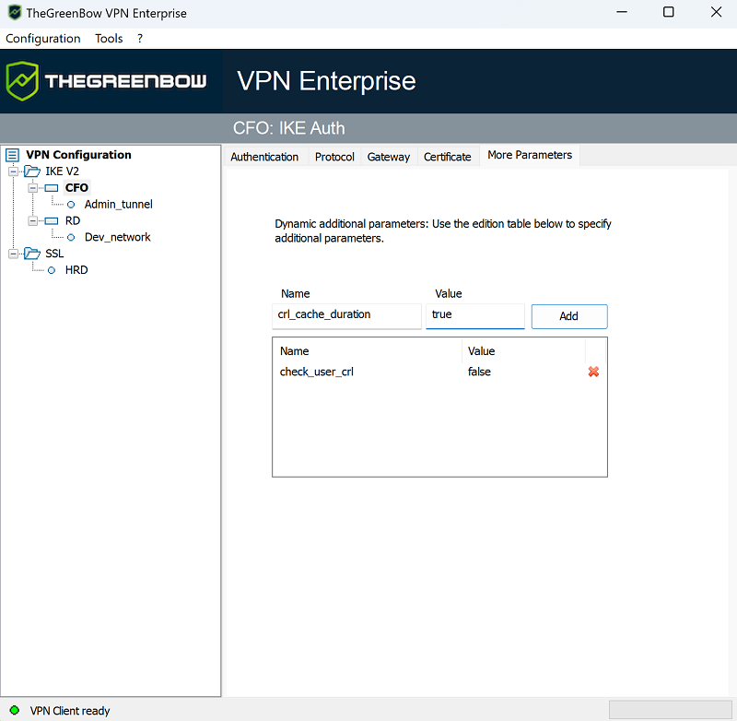
Task: Click the VPN Configuration list icon
Action: (13, 155)
